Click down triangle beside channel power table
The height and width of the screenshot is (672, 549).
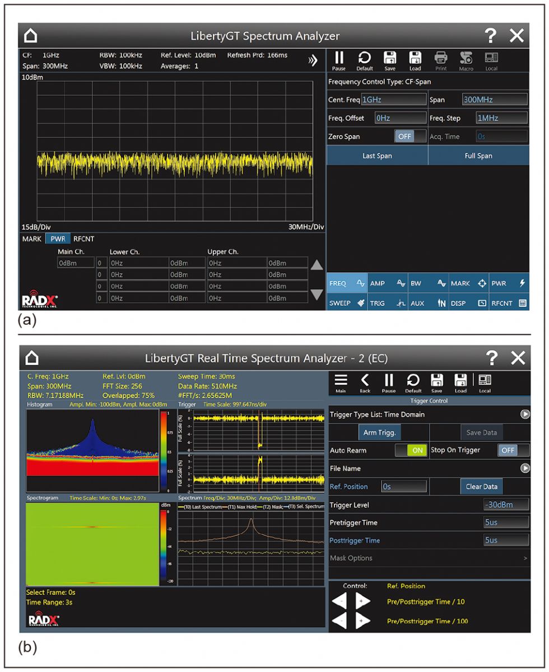[317, 295]
